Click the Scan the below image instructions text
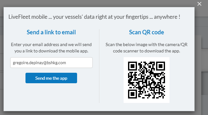The image size is (208, 115). (x=147, y=48)
